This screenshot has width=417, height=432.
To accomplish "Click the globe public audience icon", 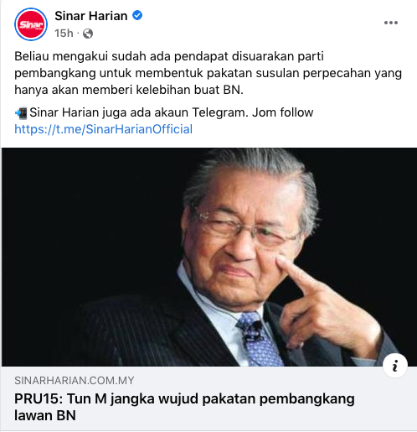I will (x=88, y=34).
